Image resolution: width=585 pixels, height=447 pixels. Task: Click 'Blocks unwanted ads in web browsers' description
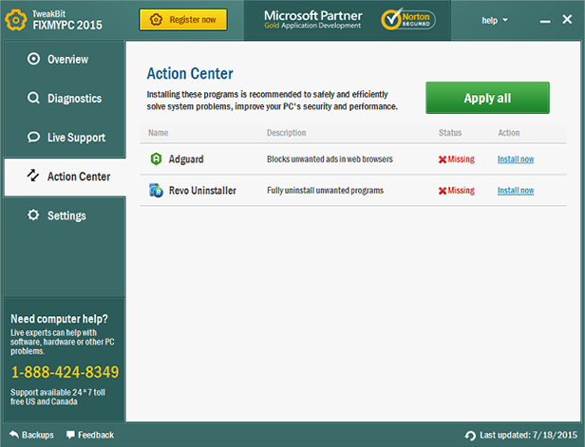pyautogui.click(x=330, y=159)
